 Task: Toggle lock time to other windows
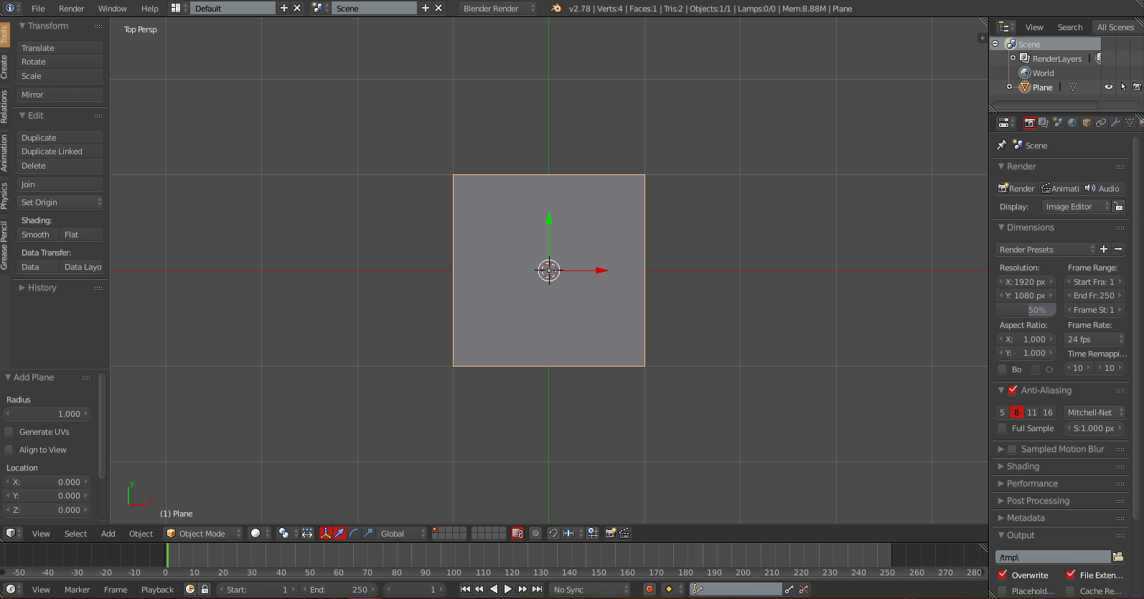pyautogui.click(x=205, y=589)
